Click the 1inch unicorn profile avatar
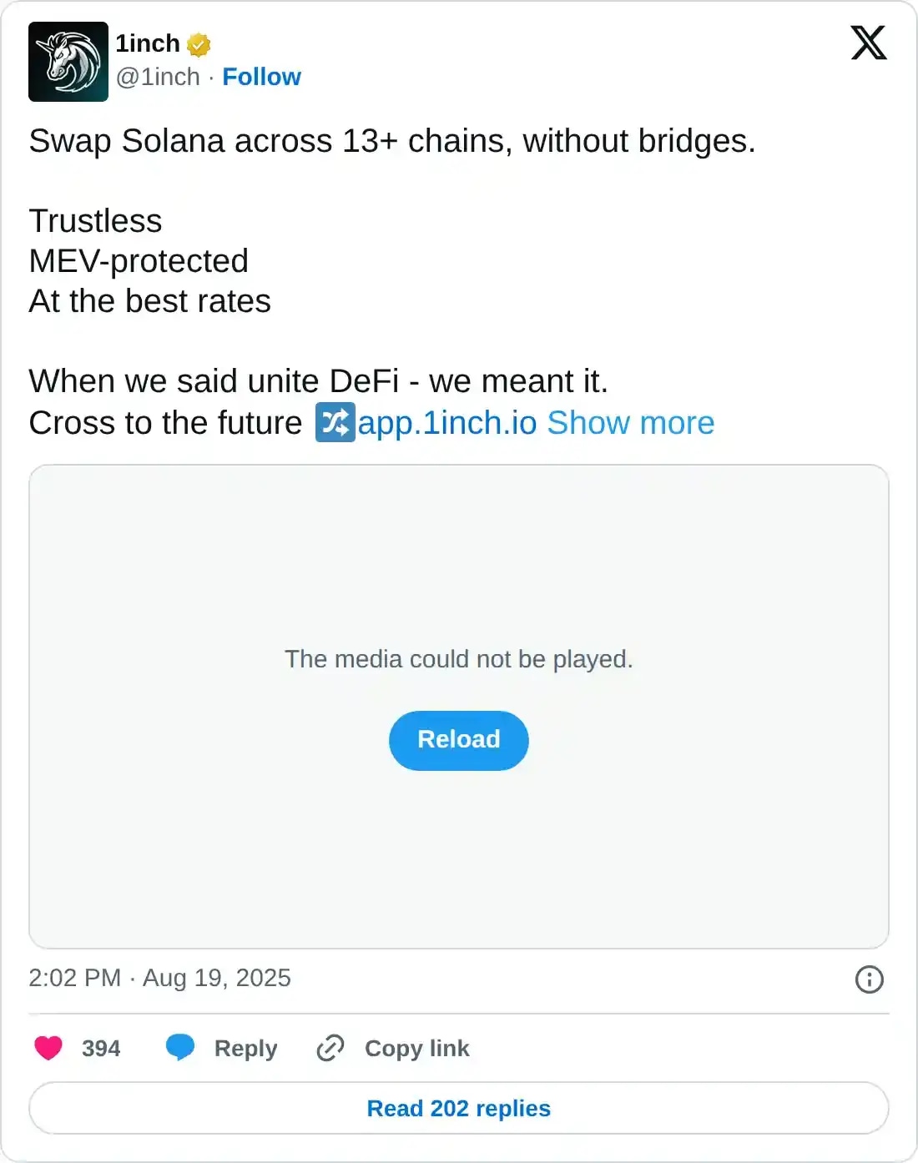918x1163 pixels. click(68, 61)
